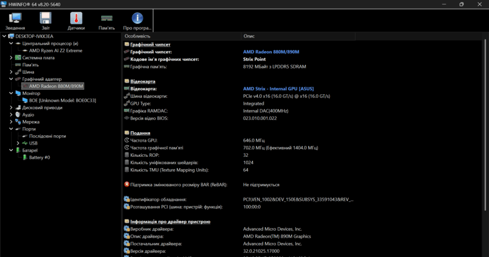This screenshot has height=257, width=489.
Task: Select the Пам'ять node in device tree
Action: (x=30, y=65)
